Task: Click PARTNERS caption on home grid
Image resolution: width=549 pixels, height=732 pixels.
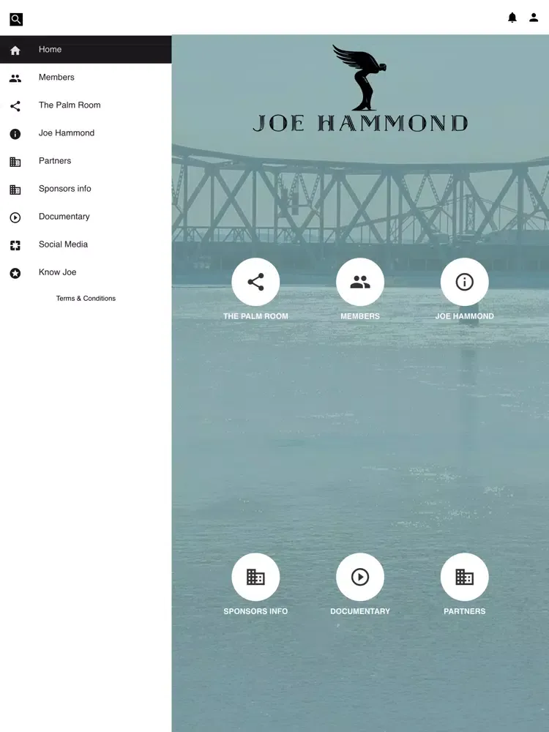Action: click(x=465, y=611)
